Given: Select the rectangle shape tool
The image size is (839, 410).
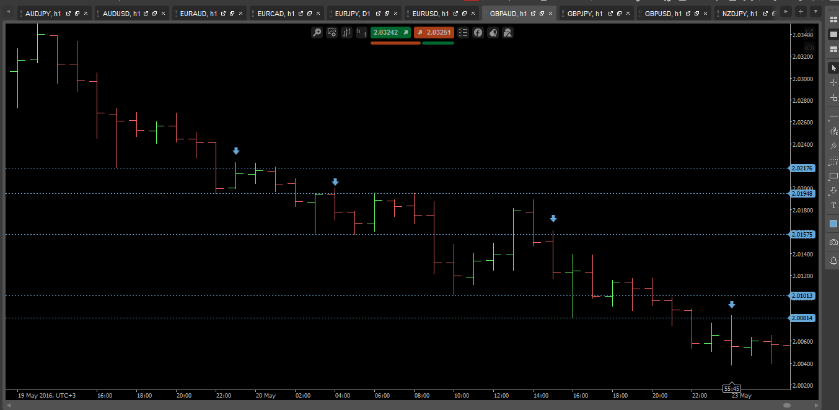Looking at the screenshot, I should pos(833,176).
